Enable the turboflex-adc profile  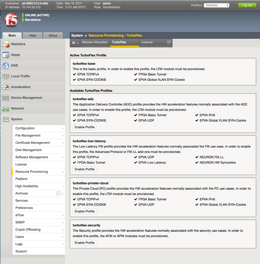85,127
